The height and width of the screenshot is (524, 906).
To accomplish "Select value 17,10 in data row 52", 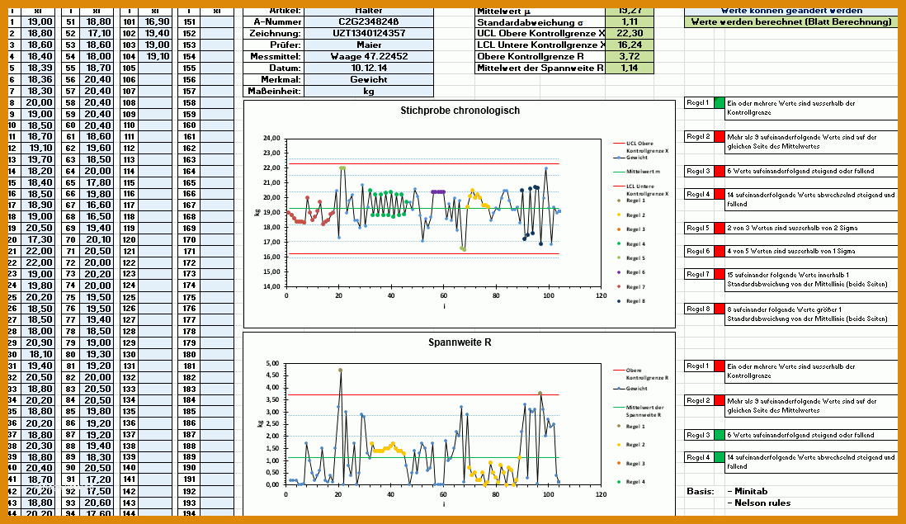I will pos(97,34).
